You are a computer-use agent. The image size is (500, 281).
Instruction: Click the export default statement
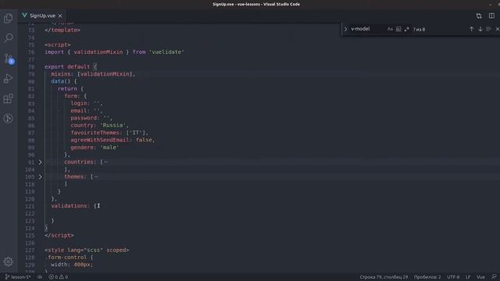point(67,66)
